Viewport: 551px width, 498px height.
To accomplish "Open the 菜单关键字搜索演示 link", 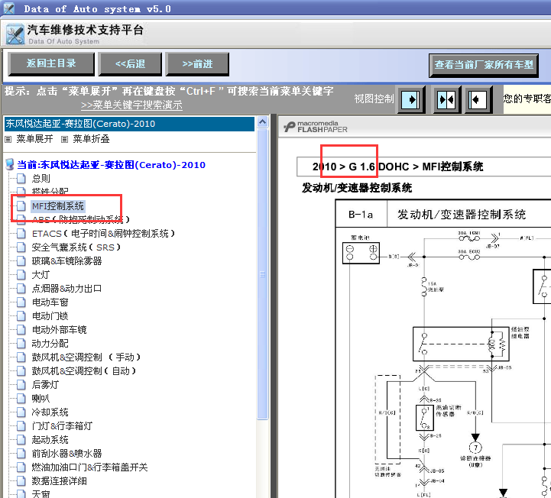I will coord(131,105).
